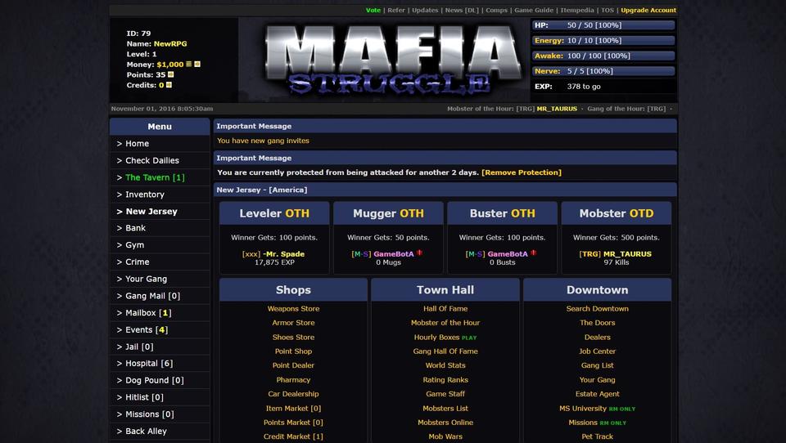
Task: Open the Game Guide link
Action: click(534, 10)
